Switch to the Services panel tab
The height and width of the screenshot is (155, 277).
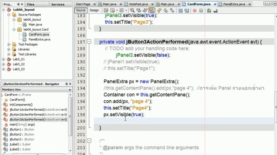coord(58,4)
